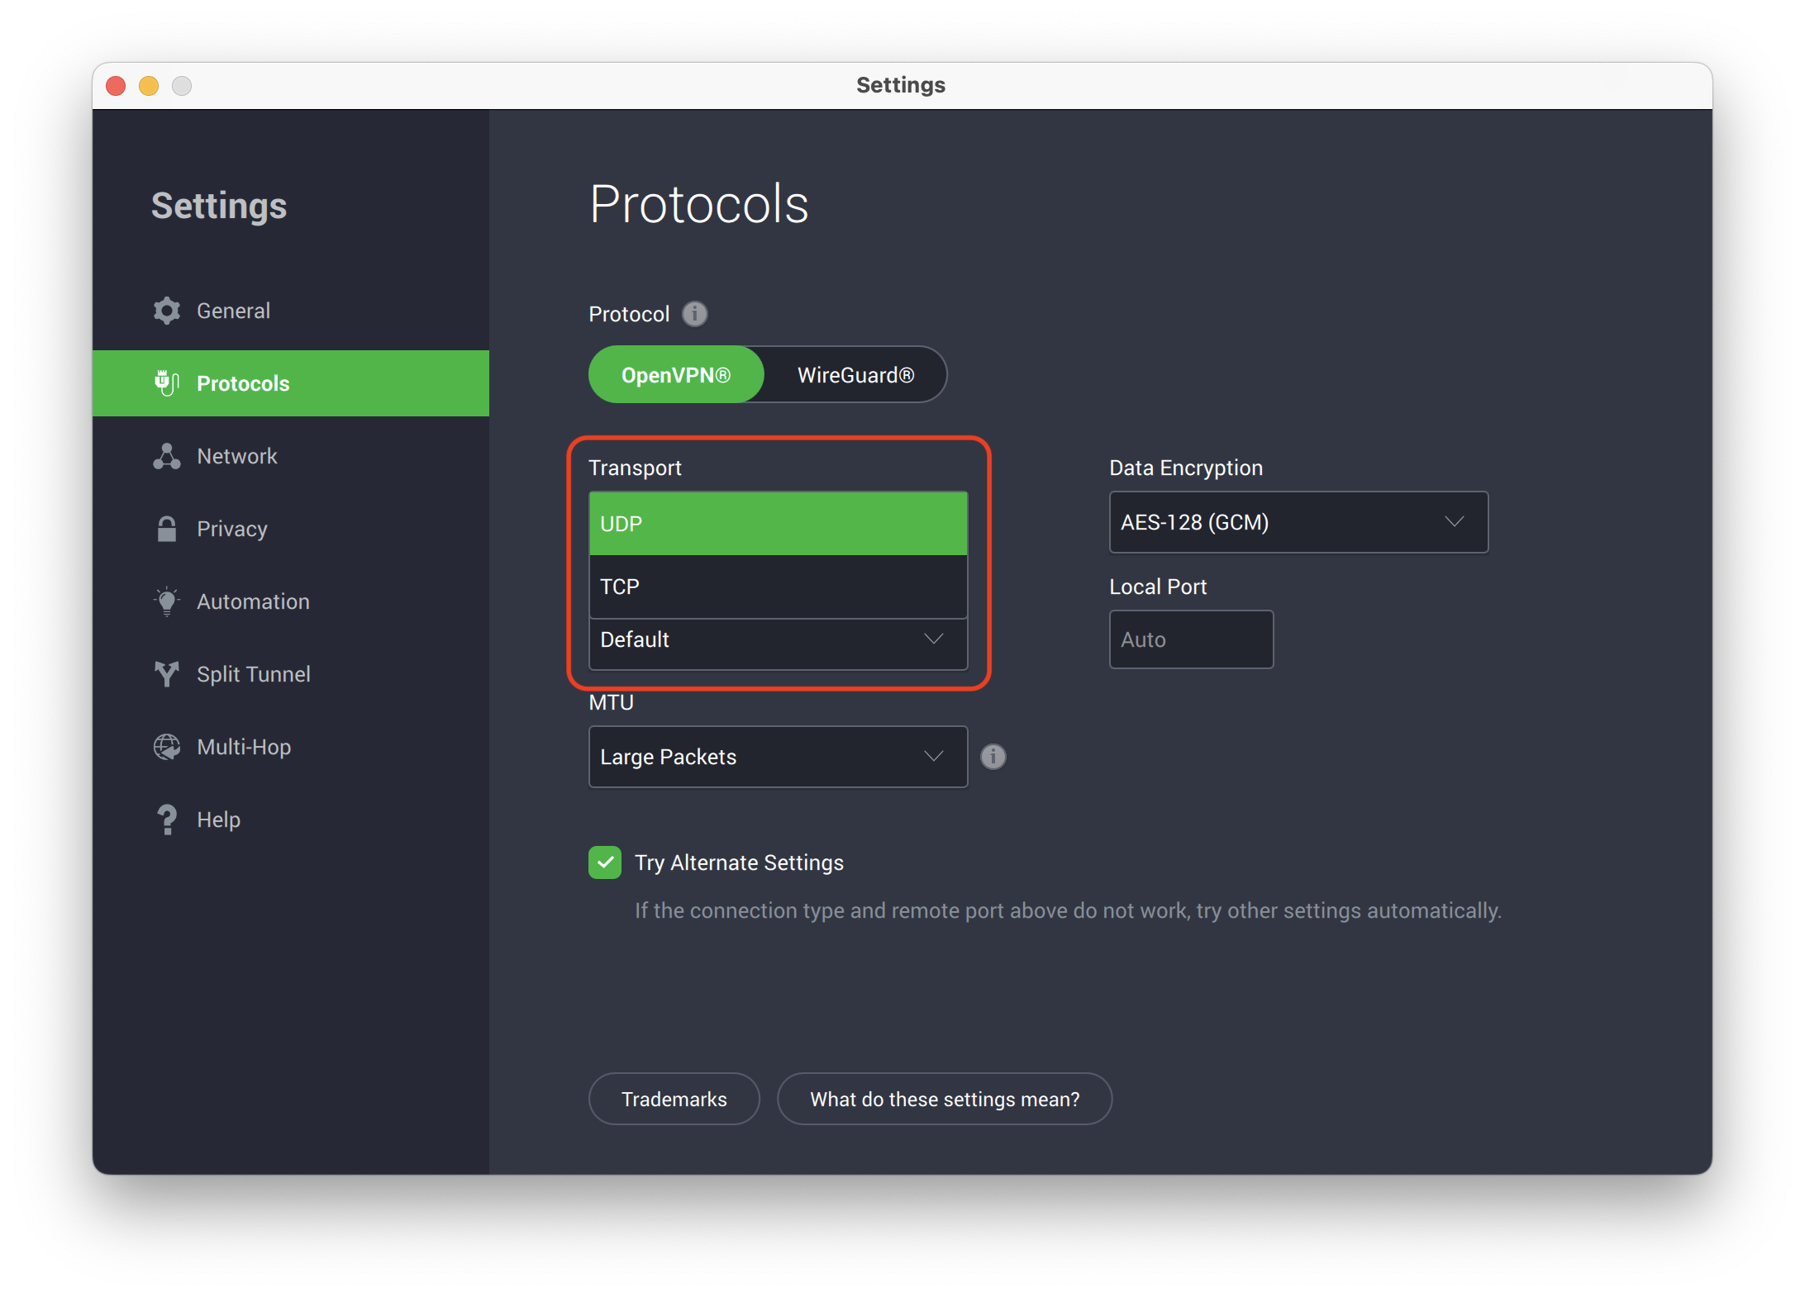
Task: Click the Protocols plug icon
Action: 167,383
